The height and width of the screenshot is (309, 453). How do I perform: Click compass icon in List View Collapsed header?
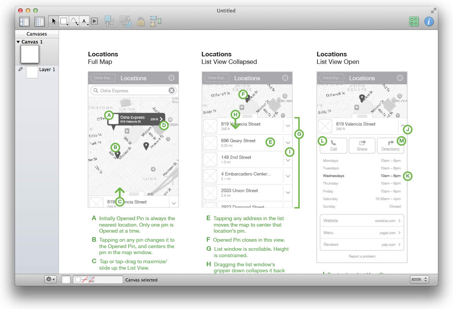(x=285, y=78)
